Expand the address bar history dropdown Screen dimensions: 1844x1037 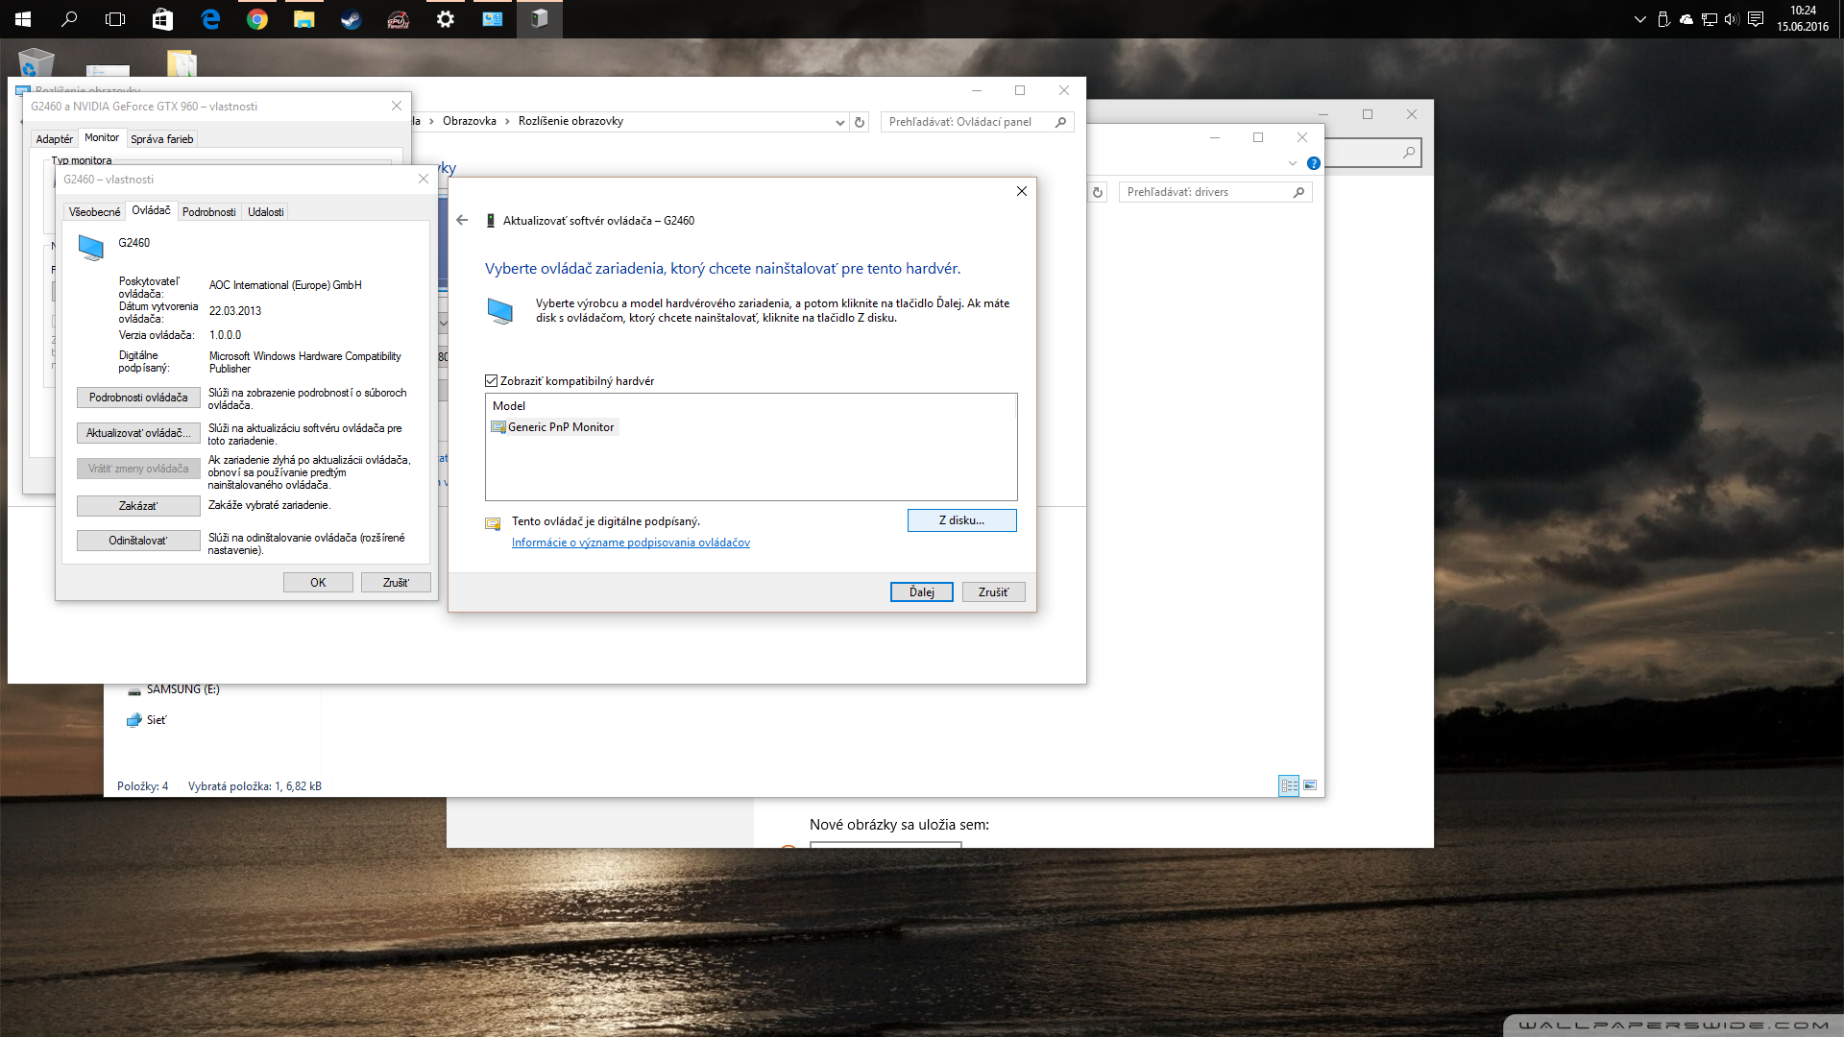[x=839, y=122]
